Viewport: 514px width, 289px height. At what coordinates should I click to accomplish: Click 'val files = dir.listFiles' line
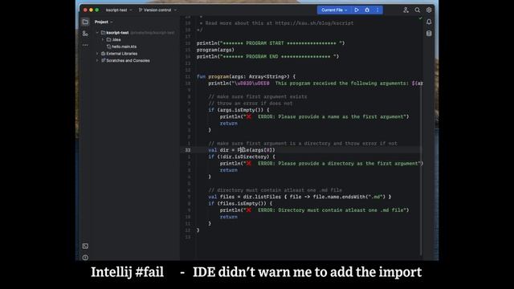[x=300, y=197]
